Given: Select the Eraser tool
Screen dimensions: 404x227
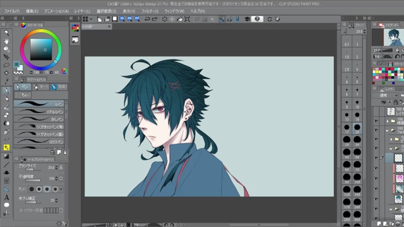Looking at the screenshot, I should (6, 115).
